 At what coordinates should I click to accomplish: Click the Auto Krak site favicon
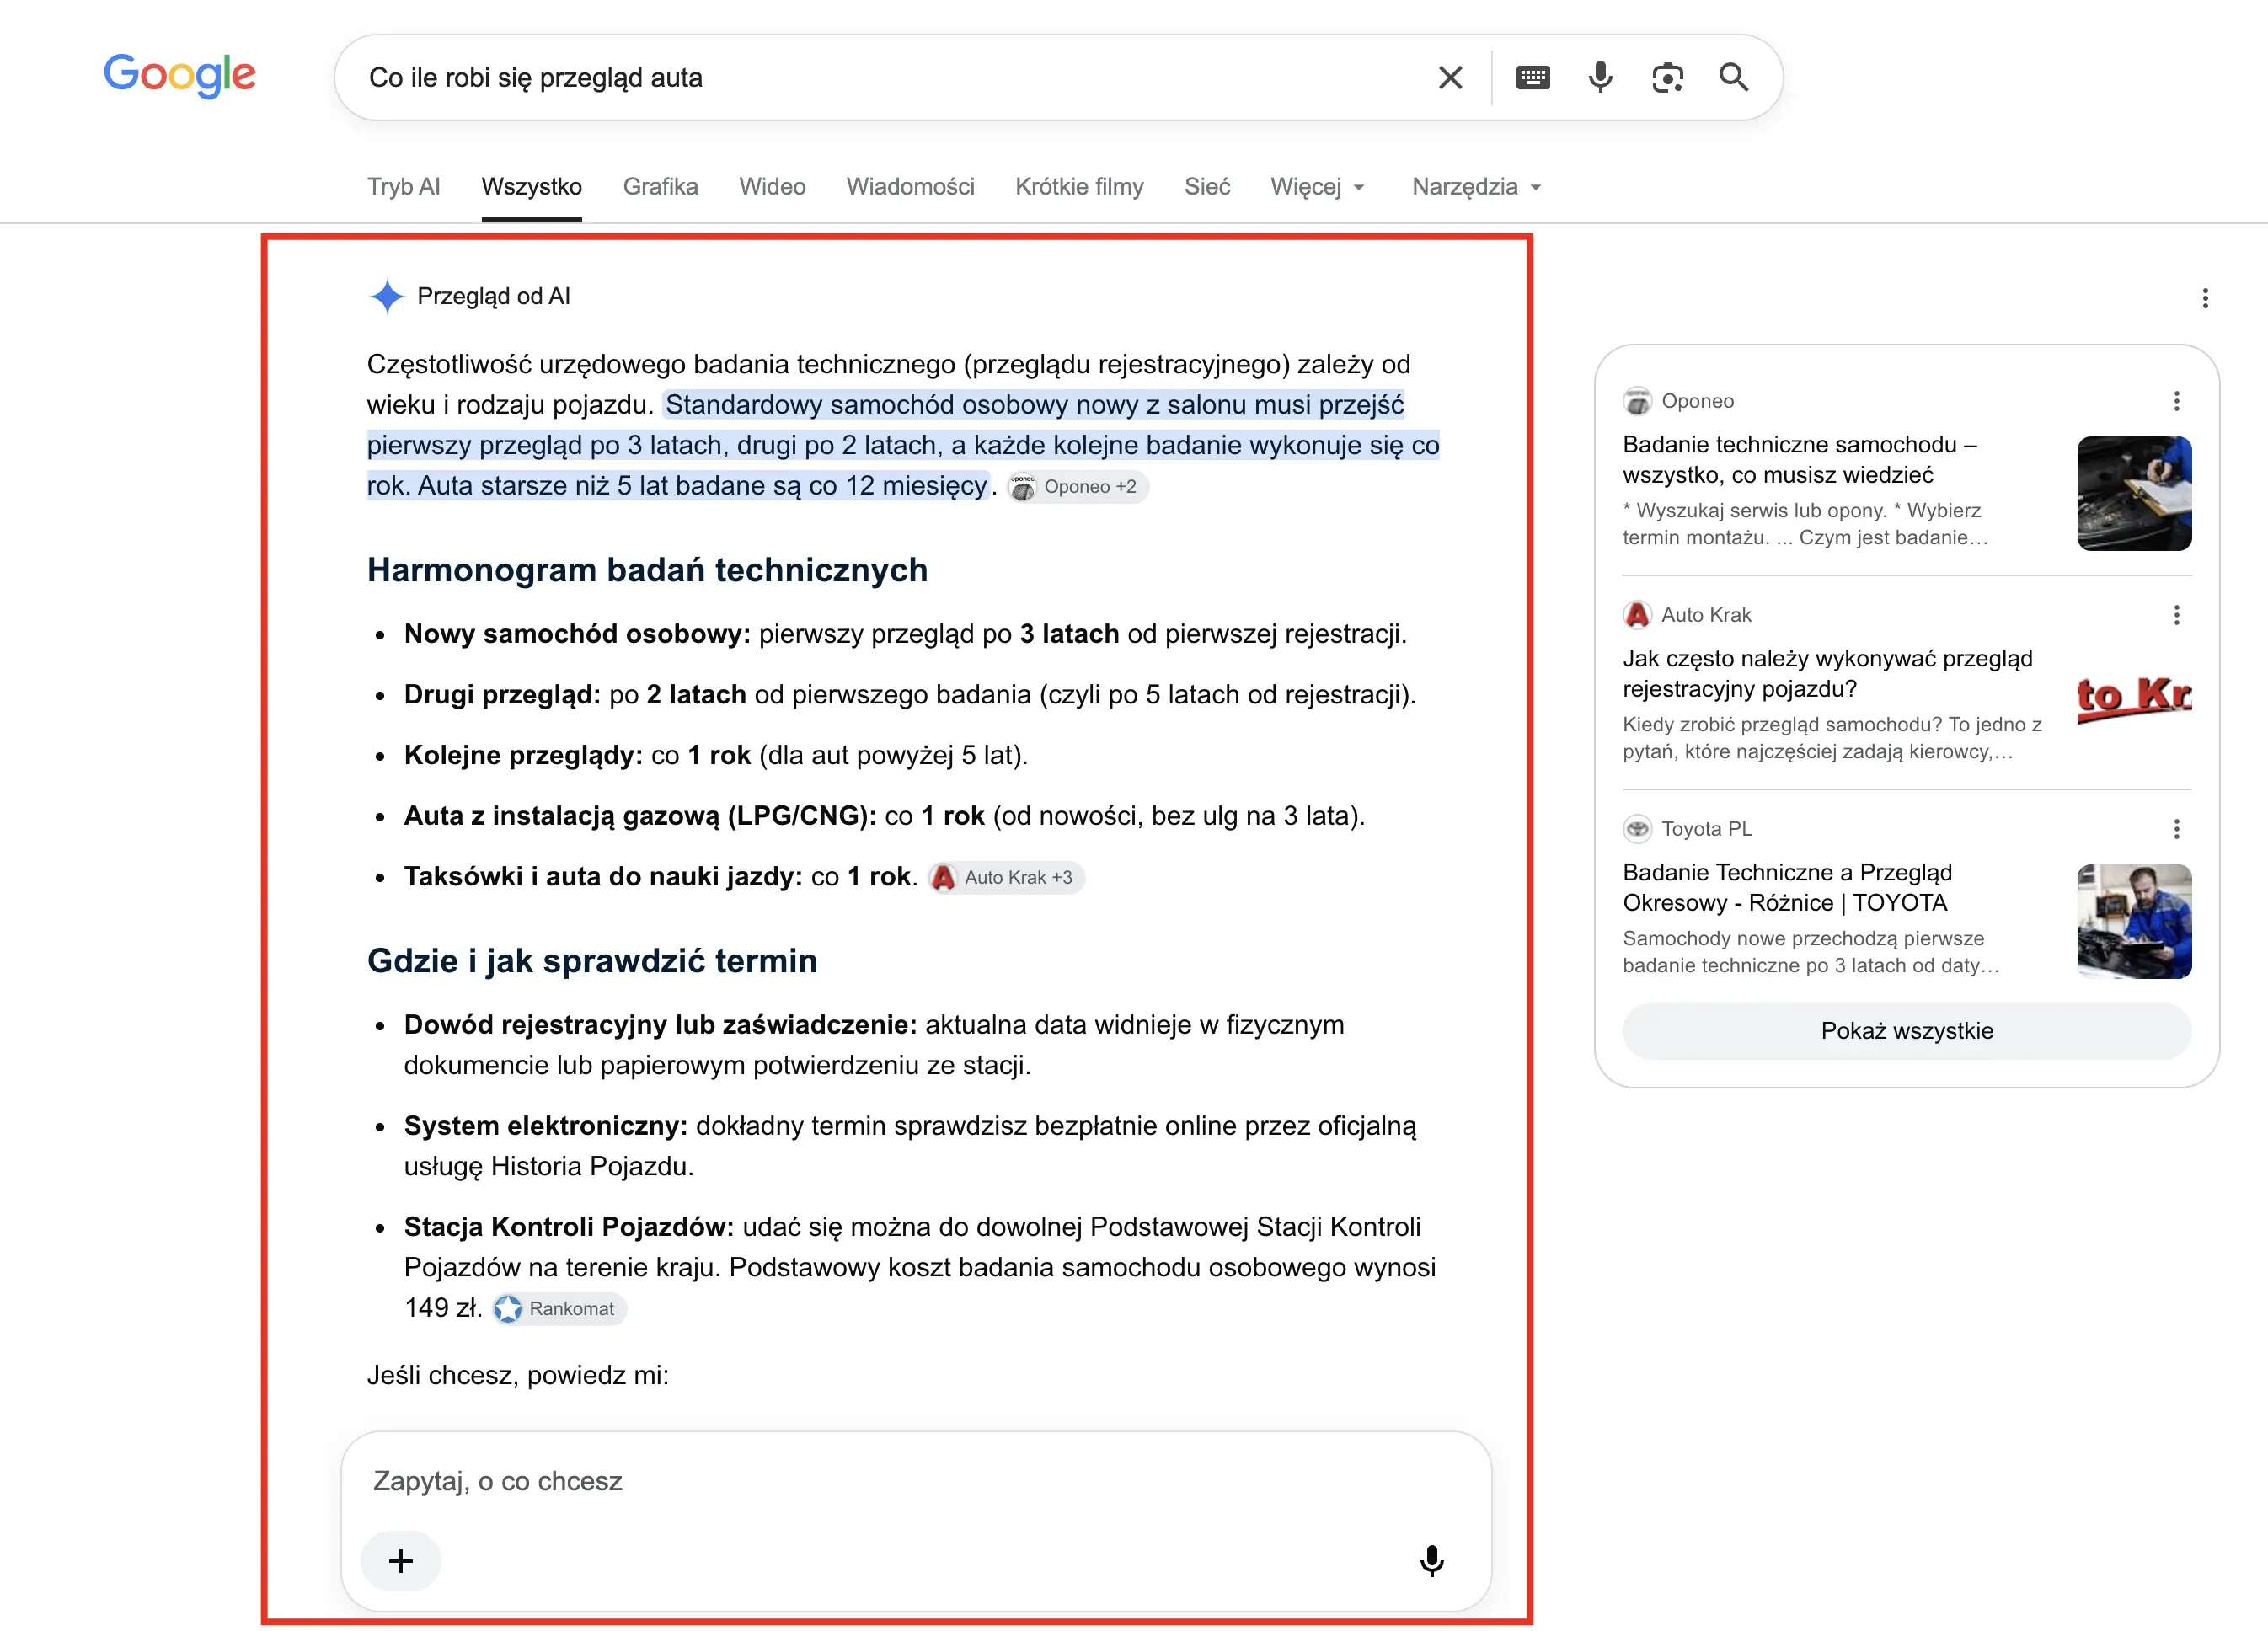tap(1637, 615)
